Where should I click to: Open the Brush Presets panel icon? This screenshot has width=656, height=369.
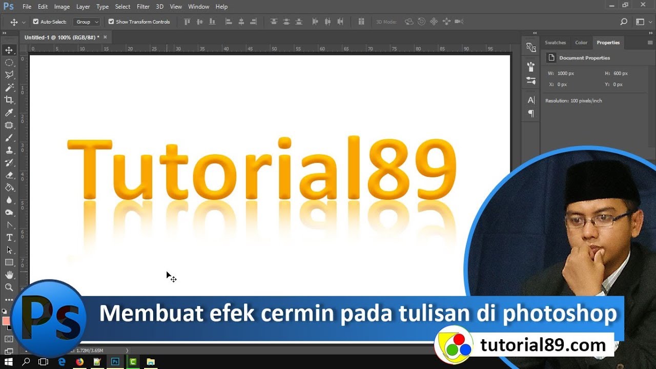[531, 80]
